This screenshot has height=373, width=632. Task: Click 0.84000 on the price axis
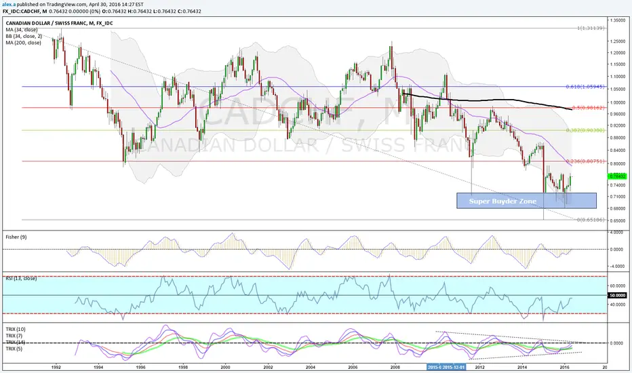tap(618, 151)
